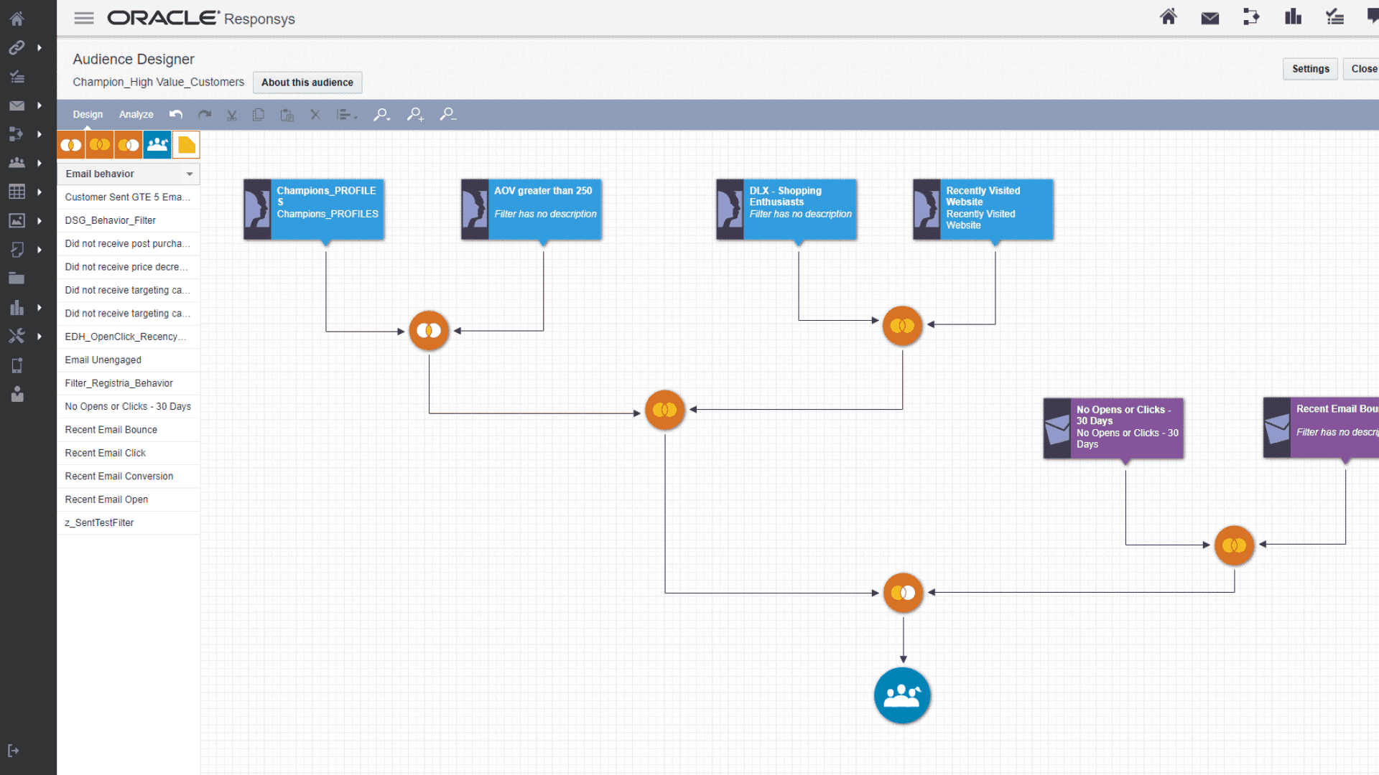Zoom in using the magnifier plus icon
The width and height of the screenshot is (1379, 775).
[414, 114]
